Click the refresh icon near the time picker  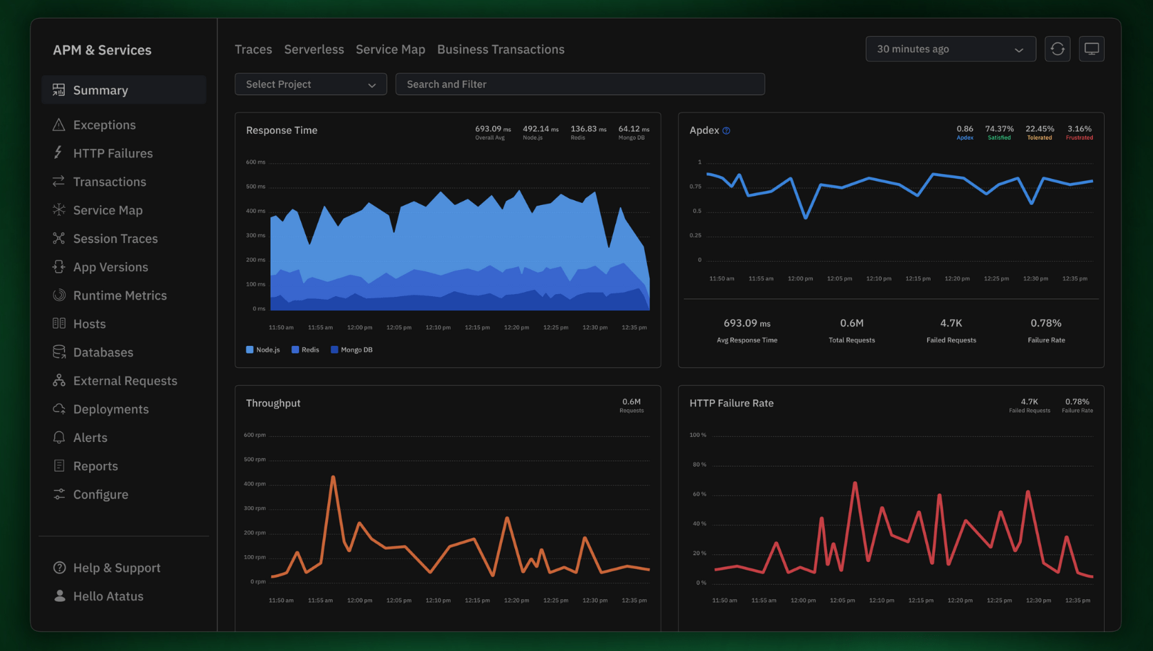[x=1057, y=48]
